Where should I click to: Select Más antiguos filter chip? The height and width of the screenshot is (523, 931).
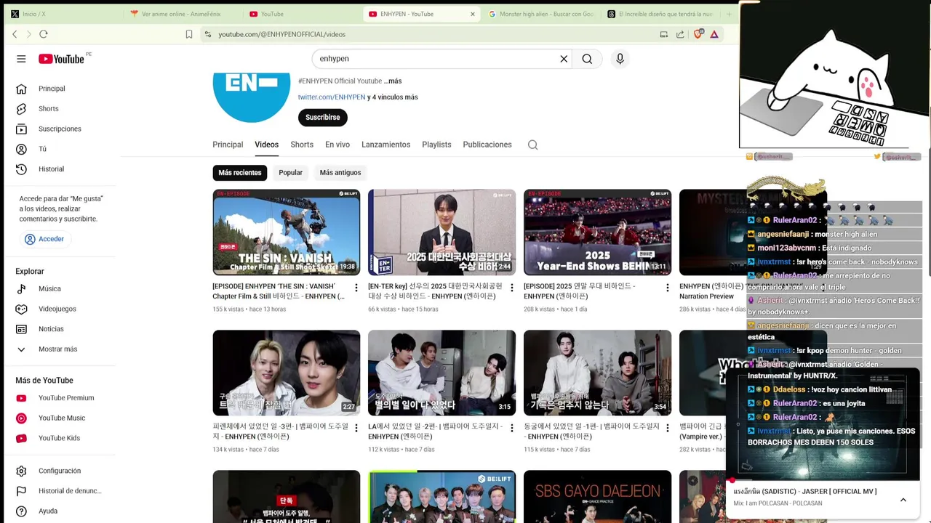coord(340,173)
